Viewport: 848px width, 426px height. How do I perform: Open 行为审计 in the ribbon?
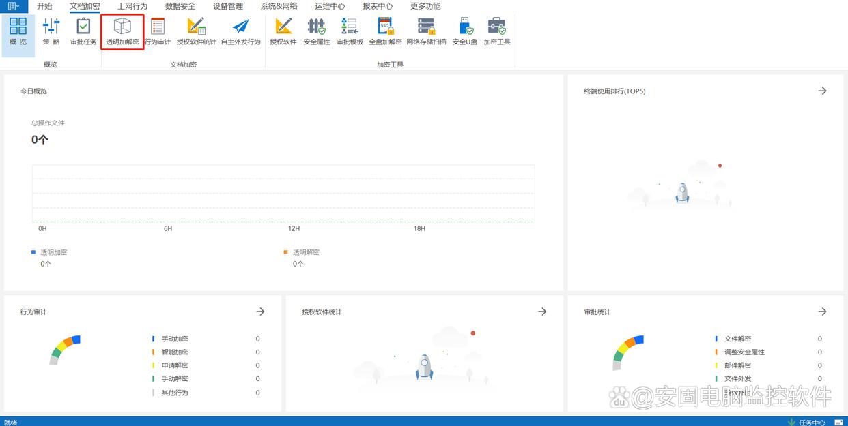pos(158,32)
